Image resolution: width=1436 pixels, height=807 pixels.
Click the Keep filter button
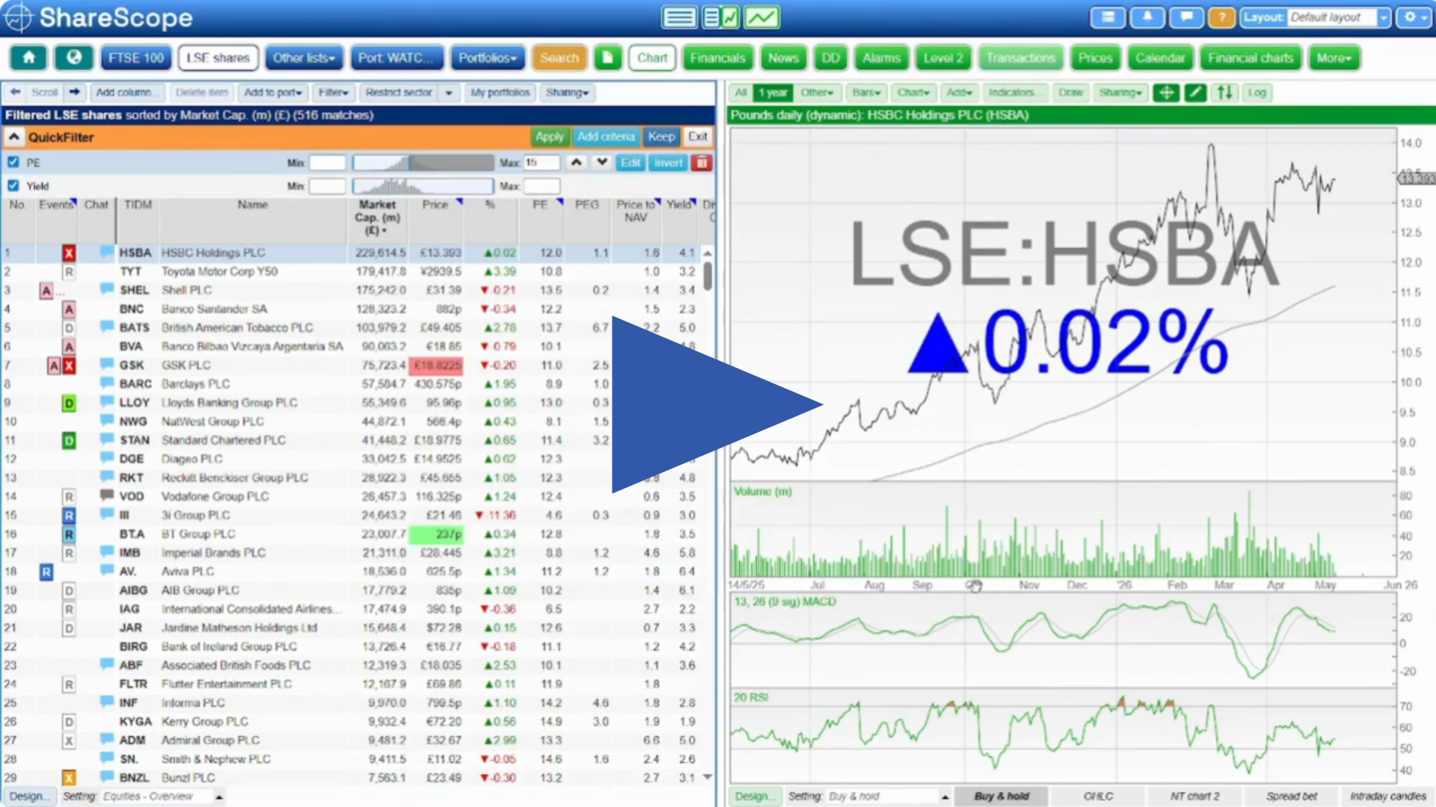coord(661,137)
